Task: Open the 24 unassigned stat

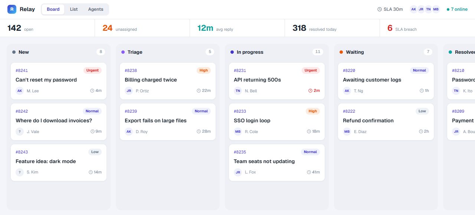Action: (142, 28)
